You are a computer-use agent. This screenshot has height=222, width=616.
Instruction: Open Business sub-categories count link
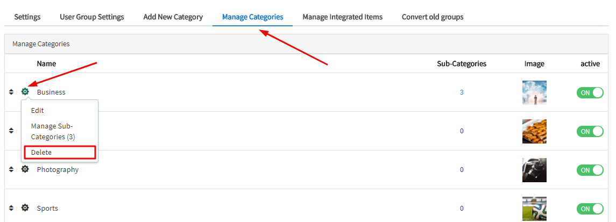[x=462, y=92]
